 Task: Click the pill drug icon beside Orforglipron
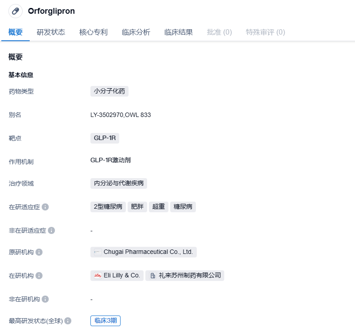coord(16,11)
